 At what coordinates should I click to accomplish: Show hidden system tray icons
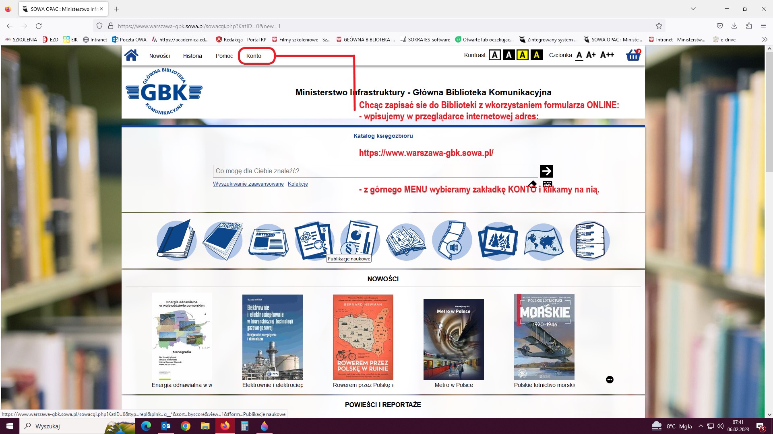701,426
